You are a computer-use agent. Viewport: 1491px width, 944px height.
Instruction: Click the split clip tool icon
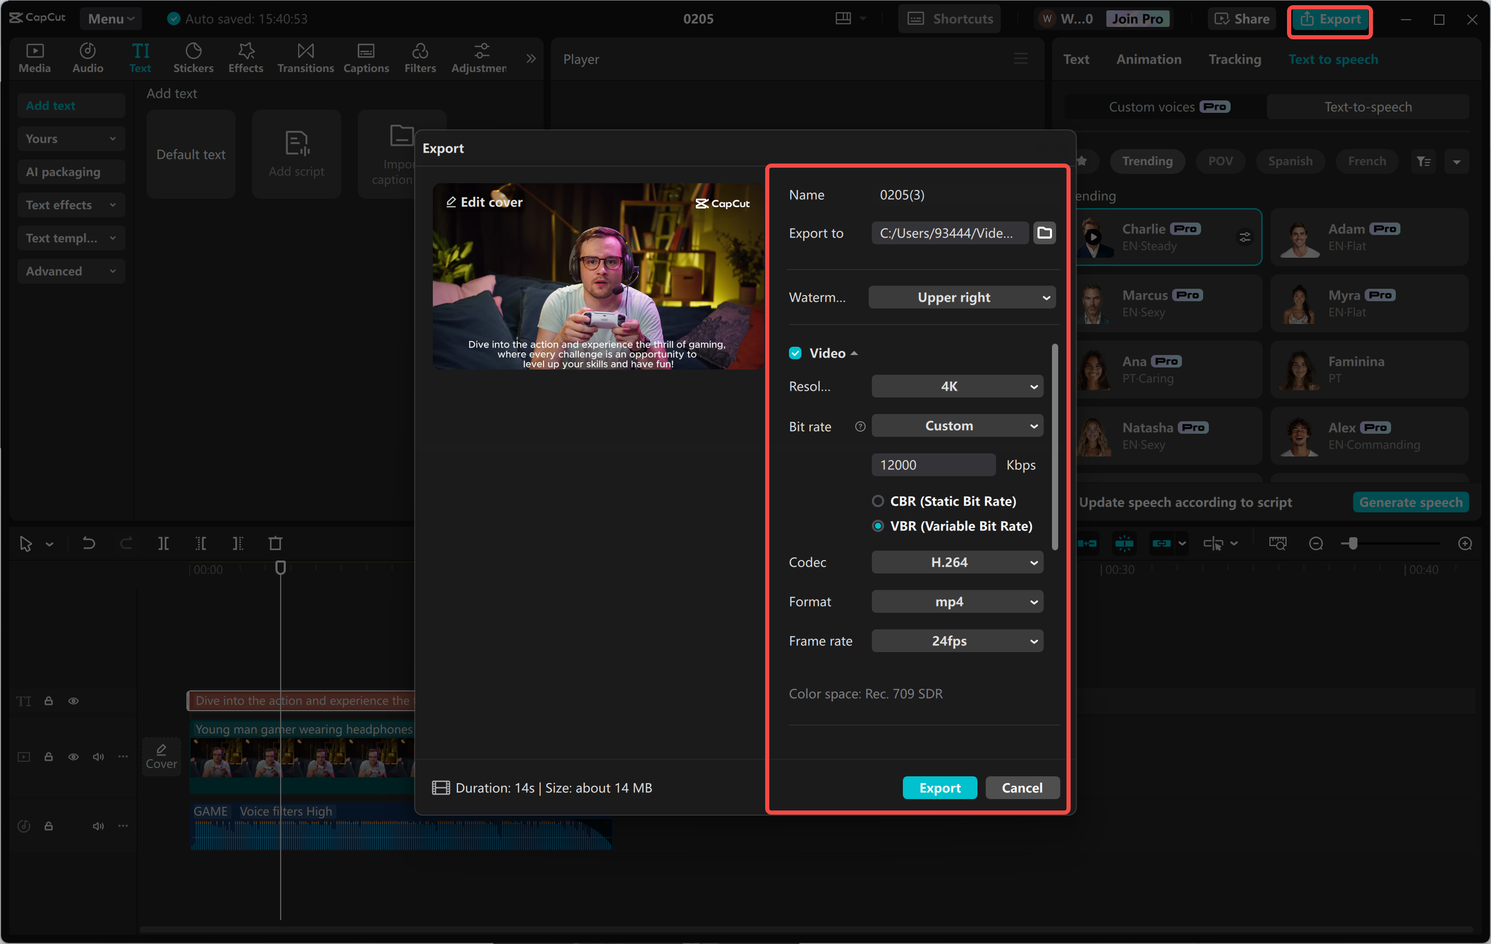point(164,543)
